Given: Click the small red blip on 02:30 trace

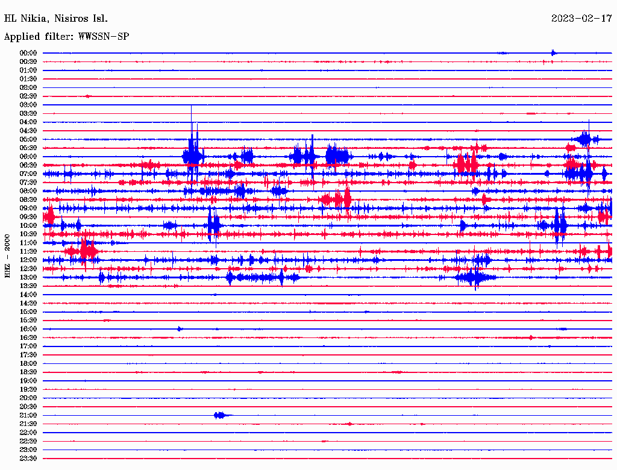Looking at the screenshot, I should point(88,96).
